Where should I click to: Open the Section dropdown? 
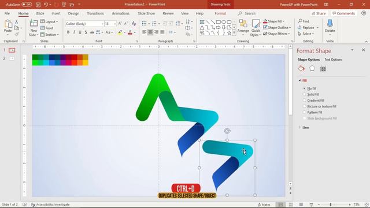pos(50,35)
